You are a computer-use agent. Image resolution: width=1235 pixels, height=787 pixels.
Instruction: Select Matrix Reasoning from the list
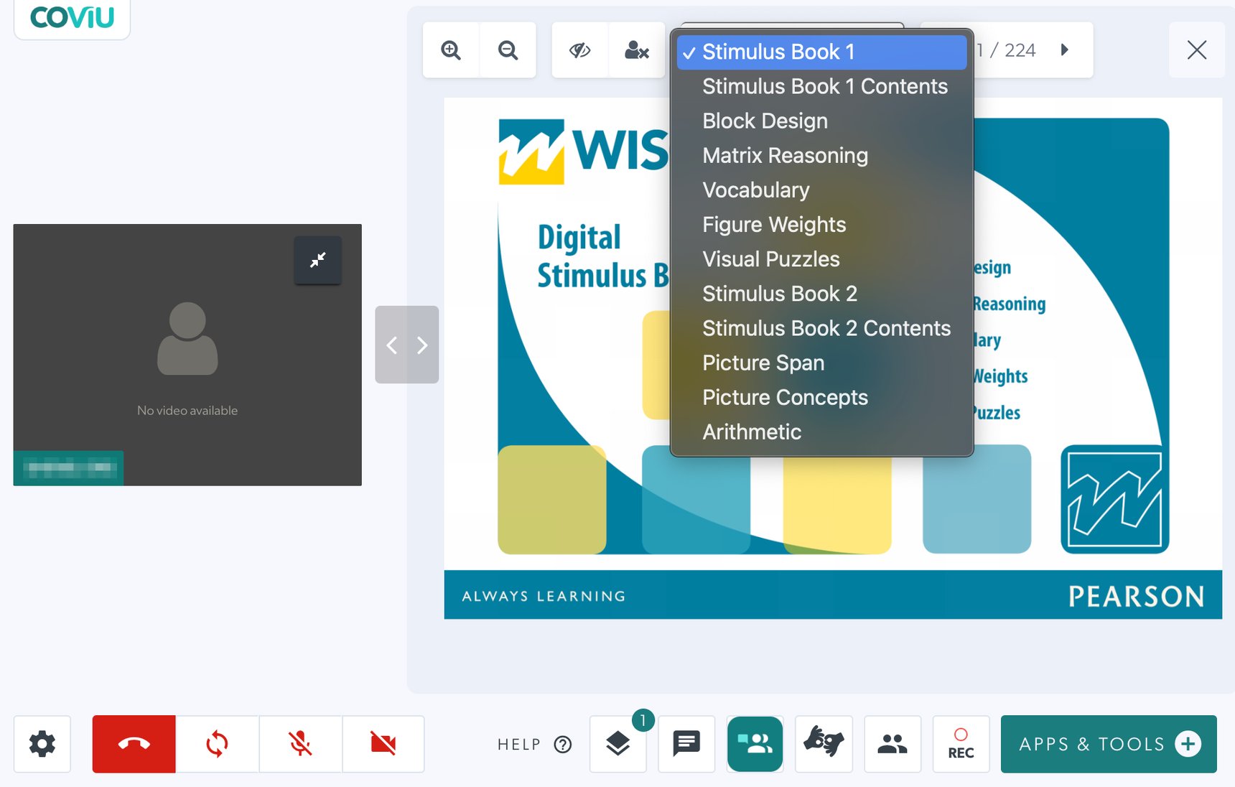[821, 155]
